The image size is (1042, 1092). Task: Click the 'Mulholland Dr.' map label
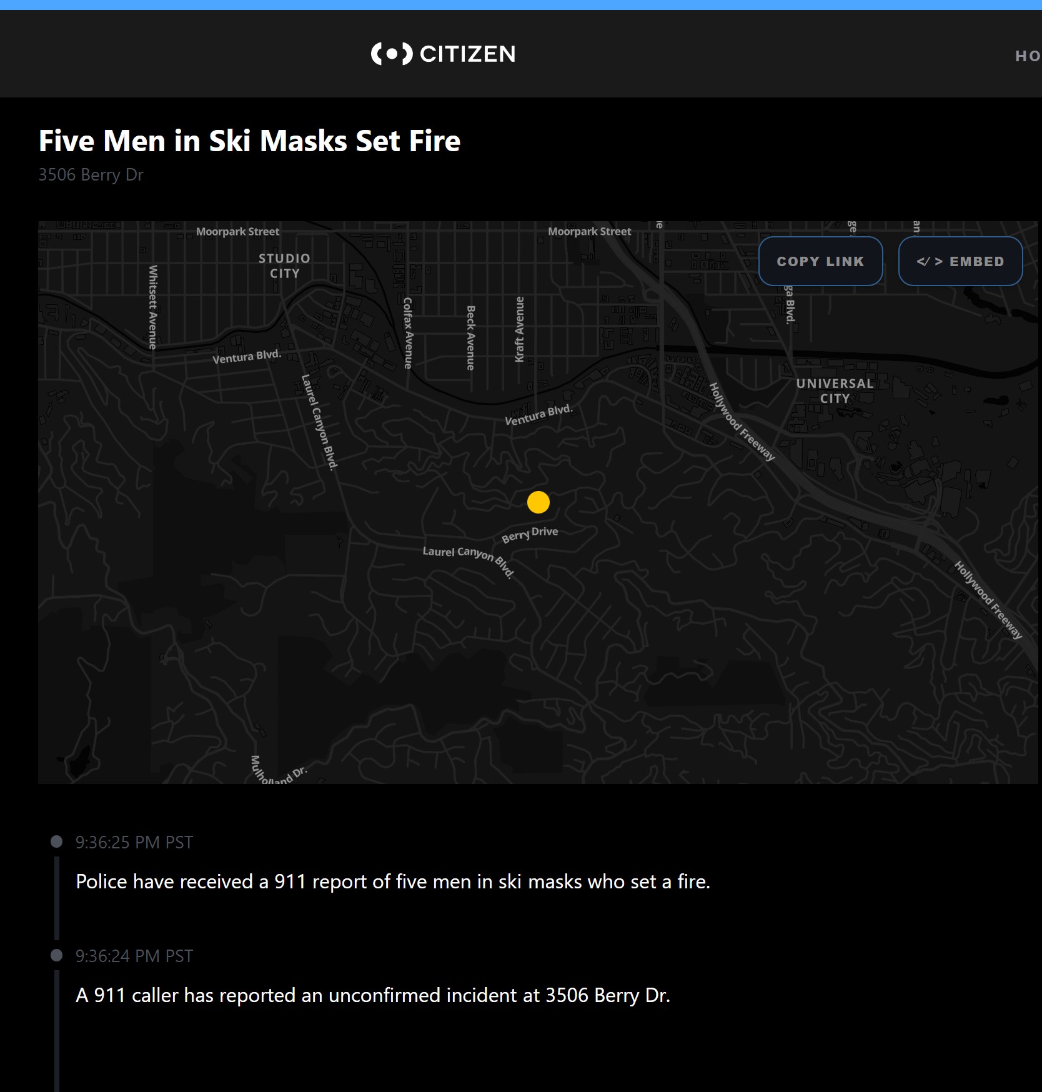pyautogui.click(x=277, y=771)
